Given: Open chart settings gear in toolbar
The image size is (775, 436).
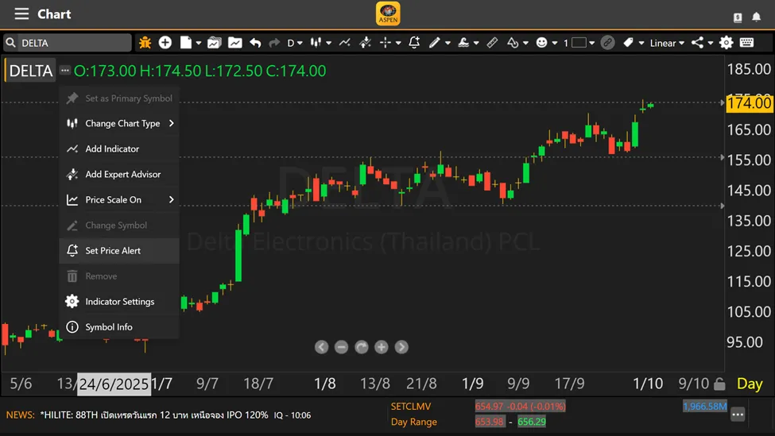Looking at the screenshot, I should point(726,43).
